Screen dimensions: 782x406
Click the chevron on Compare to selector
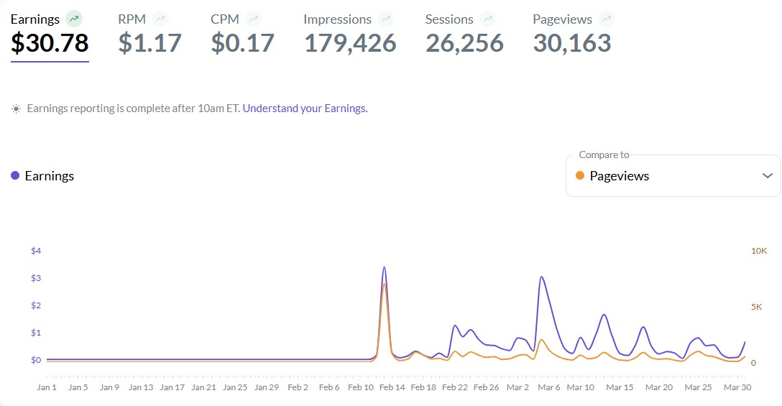(767, 176)
